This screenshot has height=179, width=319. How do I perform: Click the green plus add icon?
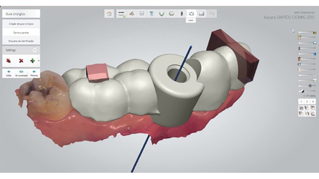click(32, 61)
